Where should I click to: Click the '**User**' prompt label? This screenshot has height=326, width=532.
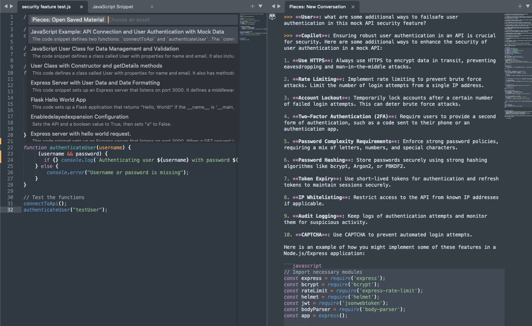coord(307,17)
